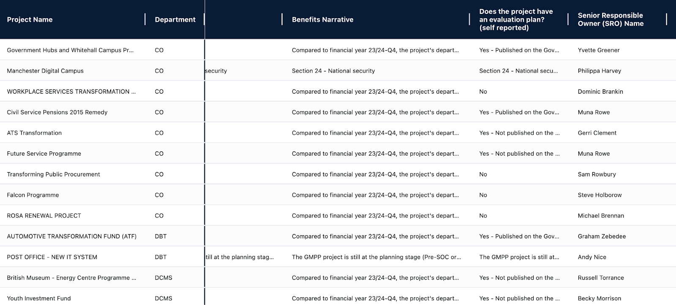Click DCMS department for Youth Investment Fund
This screenshot has height=305, width=676.
[164, 298]
